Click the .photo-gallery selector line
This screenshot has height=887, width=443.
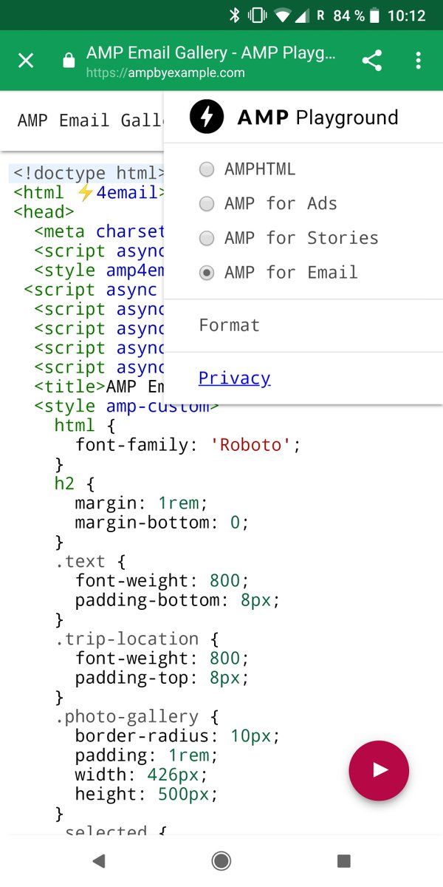137,716
